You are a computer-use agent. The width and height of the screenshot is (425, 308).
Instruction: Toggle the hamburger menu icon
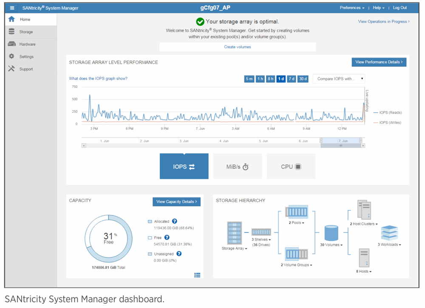tap(12, 8)
